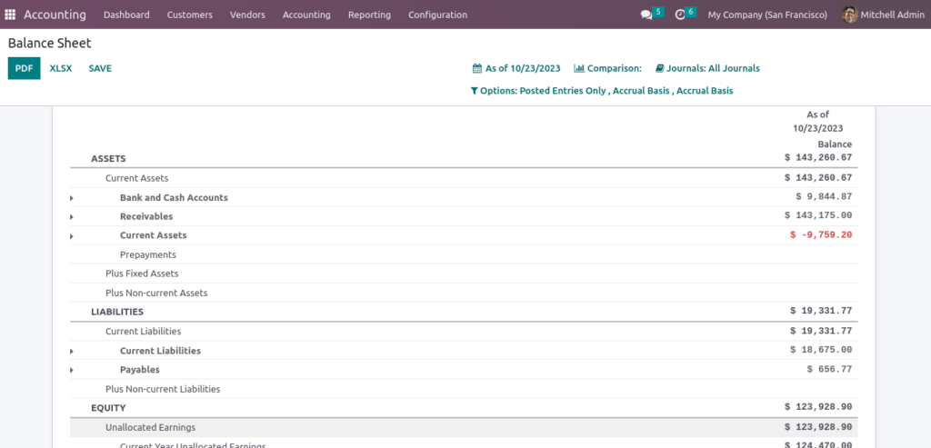Image resolution: width=931 pixels, height=448 pixels.
Task: Expand the bold Current Liabilities row arrow
Action: coord(71,352)
